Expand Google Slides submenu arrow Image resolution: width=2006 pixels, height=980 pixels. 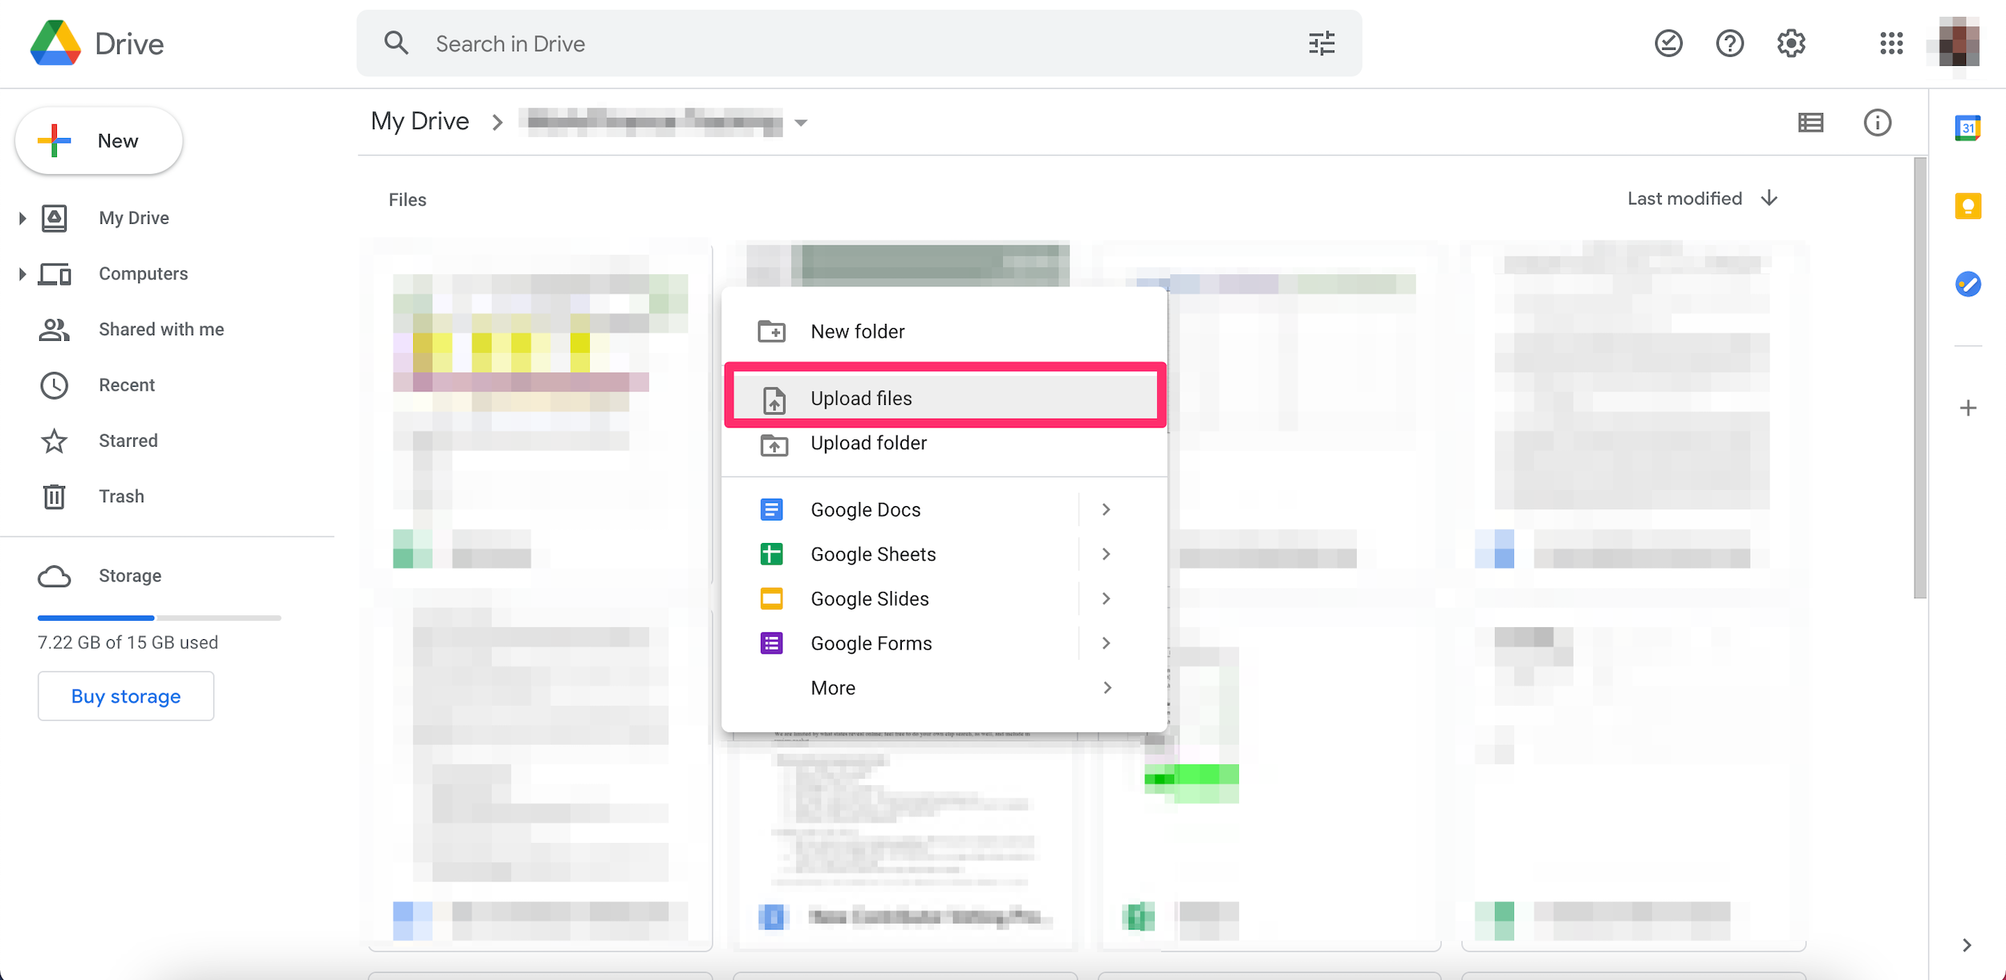[x=1107, y=598]
